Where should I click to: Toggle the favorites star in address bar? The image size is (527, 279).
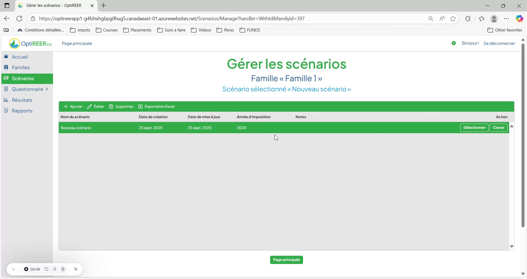(x=453, y=18)
